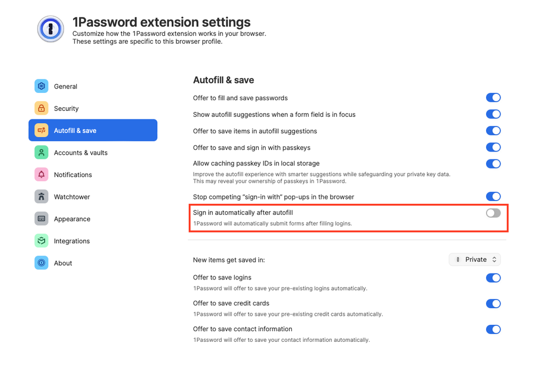Click the Watchtower tower icon
This screenshot has height=368, width=533.
click(x=41, y=197)
